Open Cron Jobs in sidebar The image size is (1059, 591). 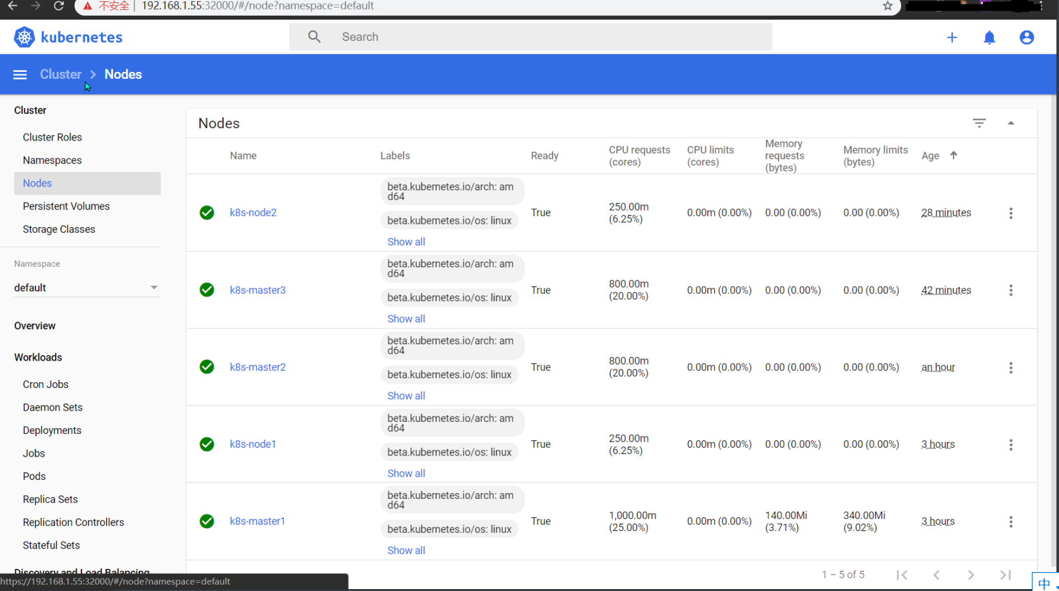click(45, 384)
